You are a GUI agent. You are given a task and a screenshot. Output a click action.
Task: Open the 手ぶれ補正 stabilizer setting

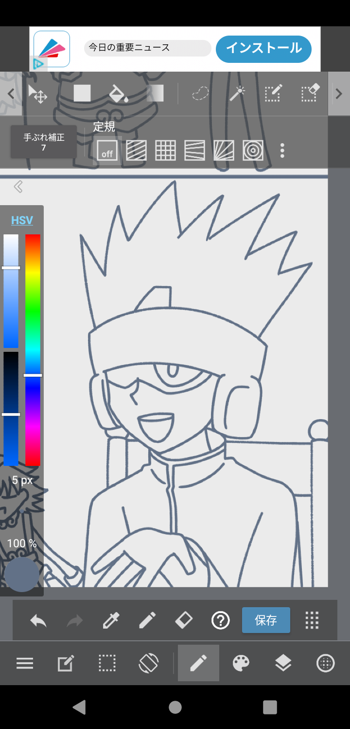point(44,142)
